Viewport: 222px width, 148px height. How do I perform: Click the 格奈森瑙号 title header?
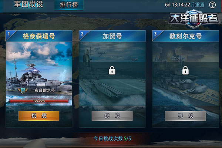click(39, 36)
